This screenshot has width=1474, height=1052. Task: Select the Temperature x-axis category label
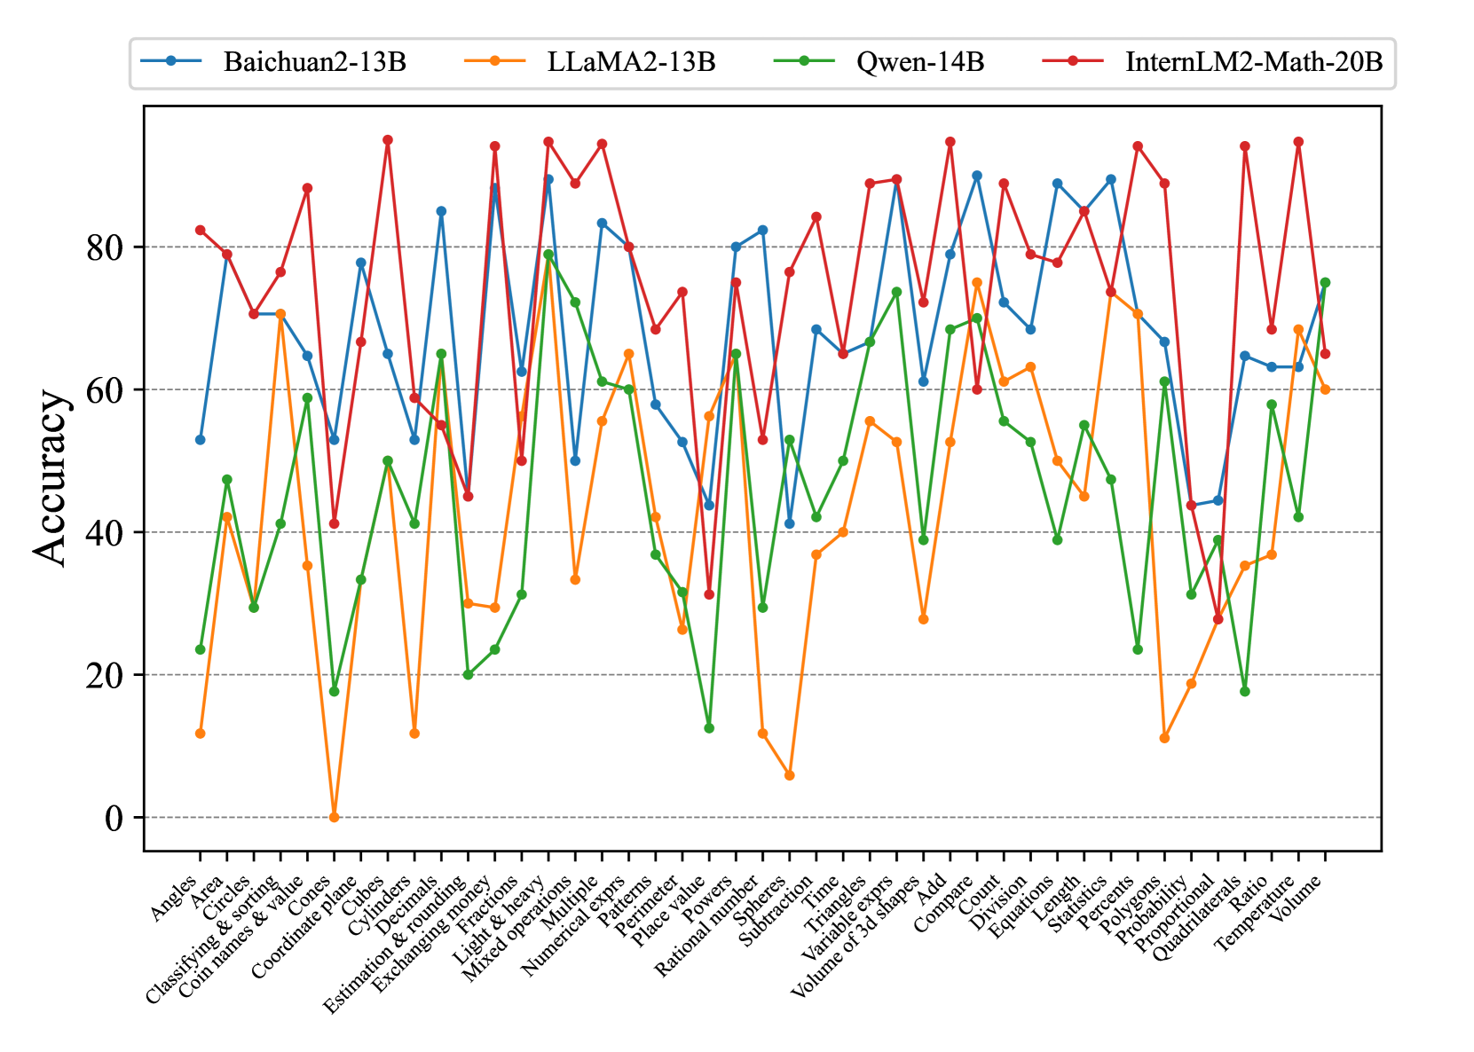click(1257, 912)
